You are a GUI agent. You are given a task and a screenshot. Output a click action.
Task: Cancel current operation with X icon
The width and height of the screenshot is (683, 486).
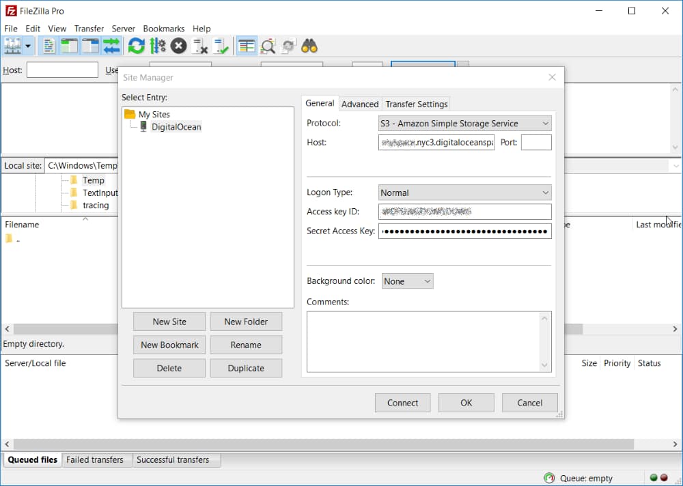pos(178,46)
